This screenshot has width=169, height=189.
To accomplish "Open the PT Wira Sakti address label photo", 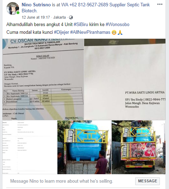I will (x=125, y=79).
